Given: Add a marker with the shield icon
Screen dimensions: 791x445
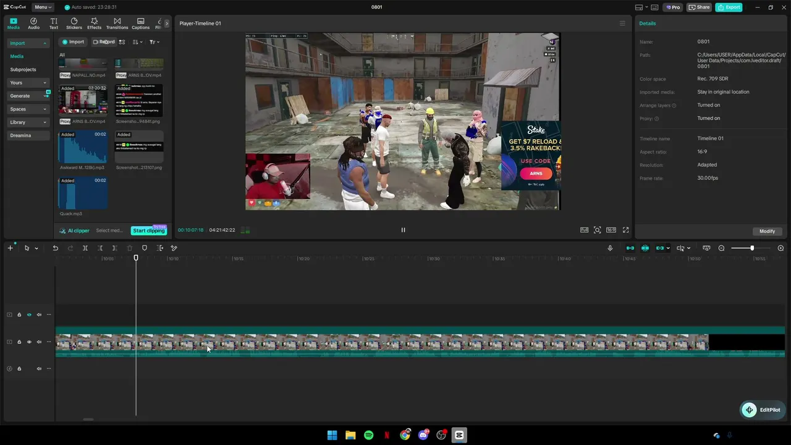Looking at the screenshot, I should pos(145,248).
